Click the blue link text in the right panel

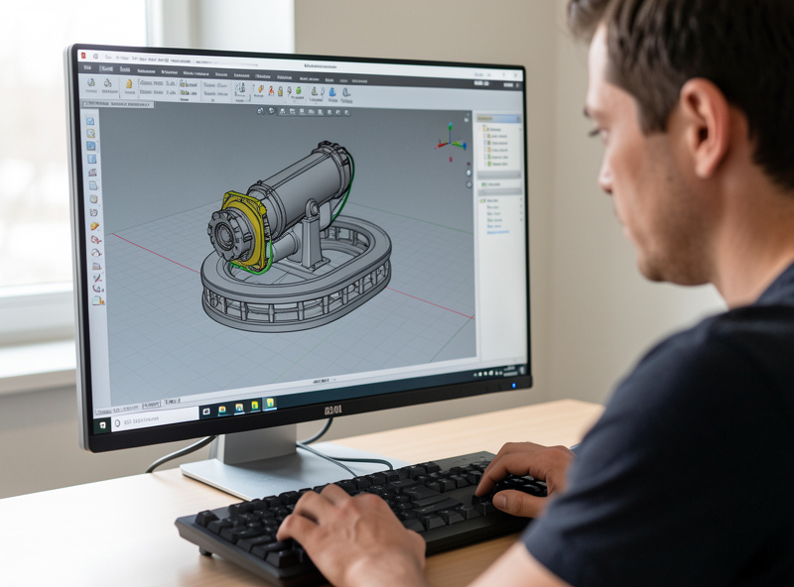tap(498, 232)
